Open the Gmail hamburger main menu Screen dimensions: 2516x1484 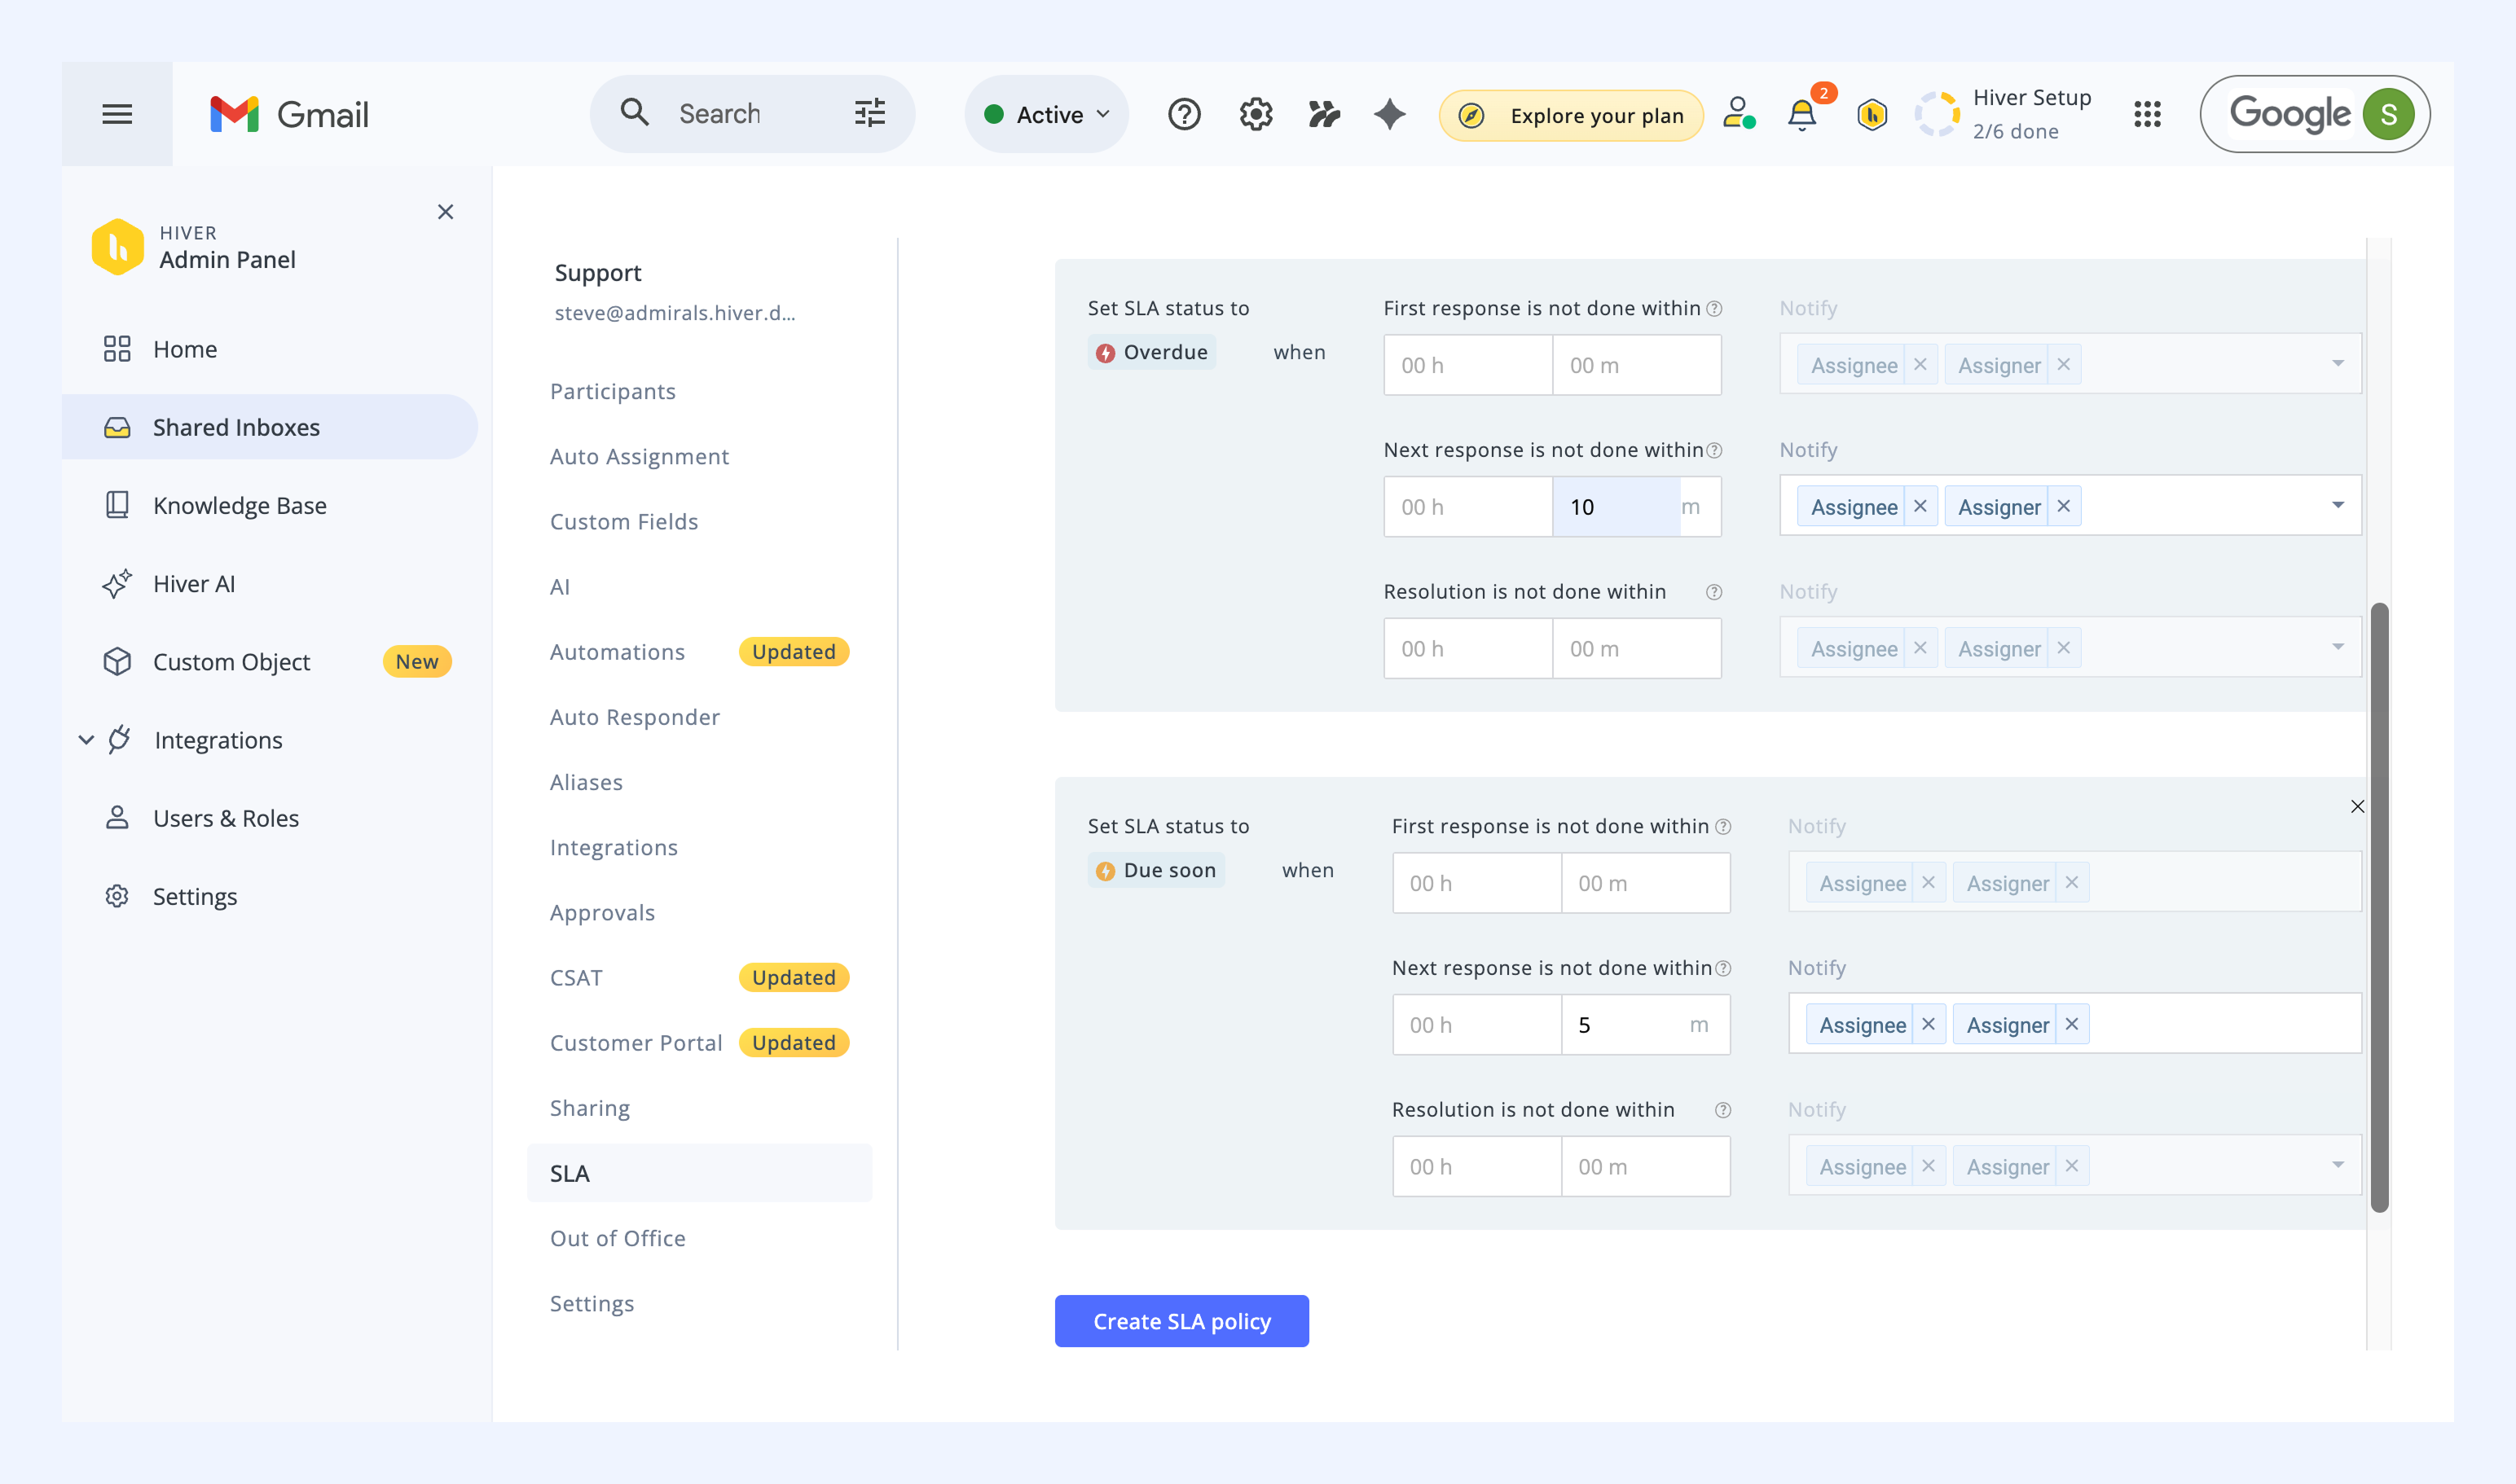click(x=117, y=114)
